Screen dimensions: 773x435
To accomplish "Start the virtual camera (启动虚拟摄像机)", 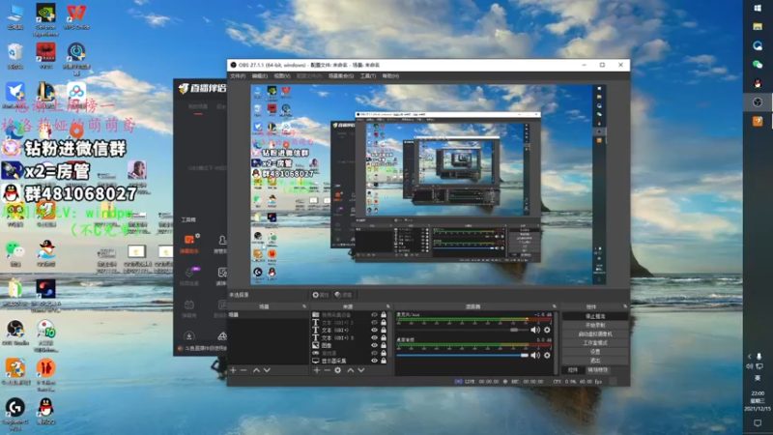I will tap(595, 333).
